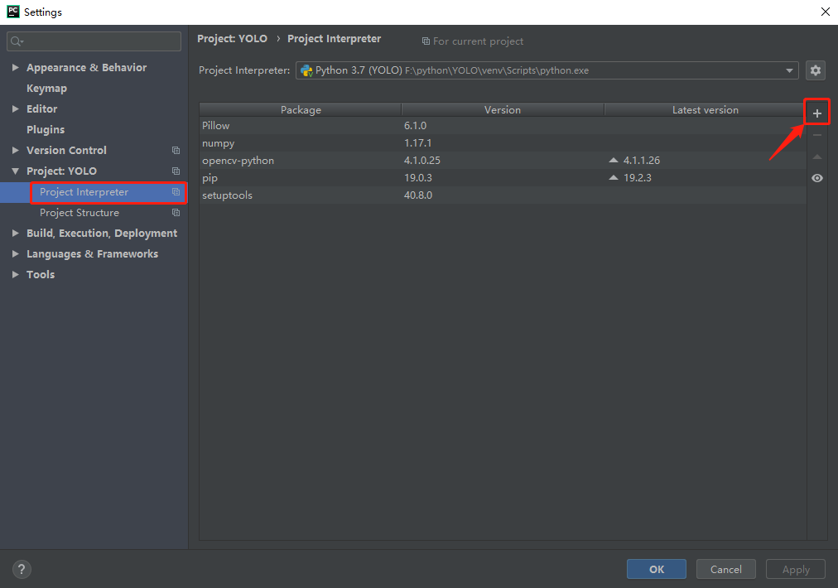The width and height of the screenshot is (838, 588).
Task: Click the copy icon beside Project: YOLO
Action: click(x=176, y=171)
